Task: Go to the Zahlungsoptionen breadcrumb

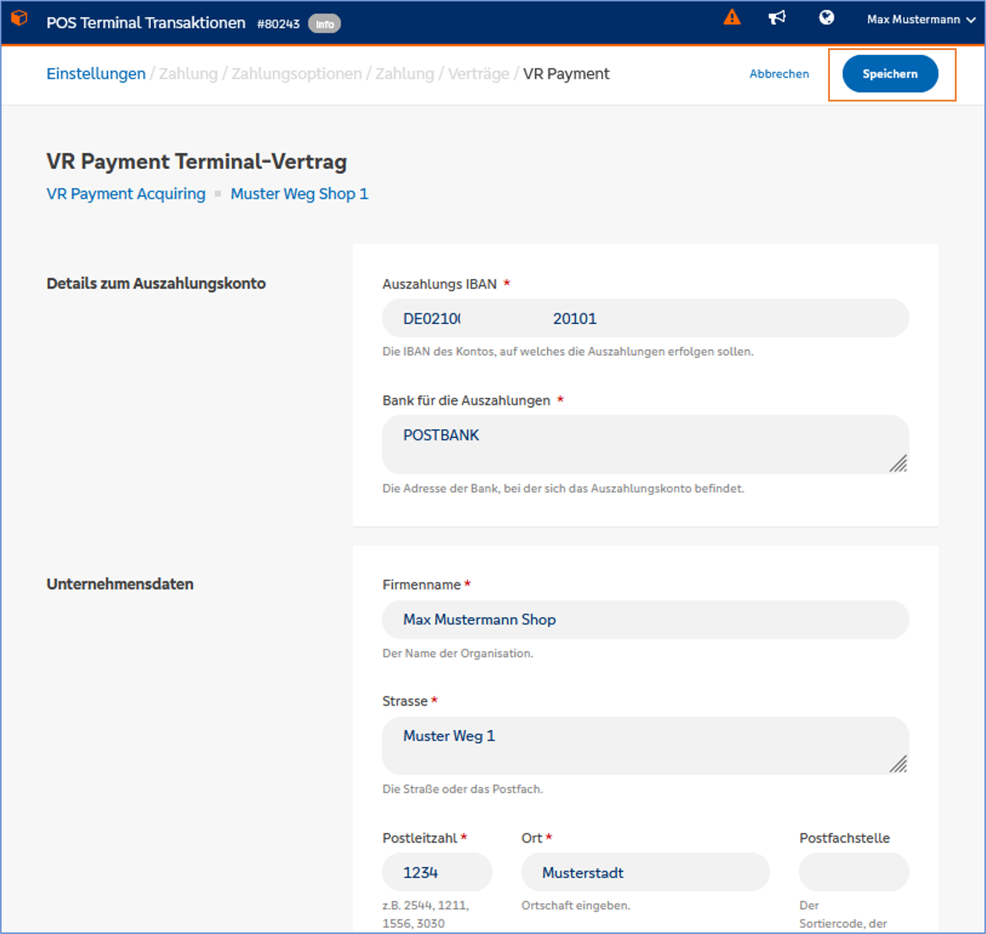Action: tap(297, 74)
